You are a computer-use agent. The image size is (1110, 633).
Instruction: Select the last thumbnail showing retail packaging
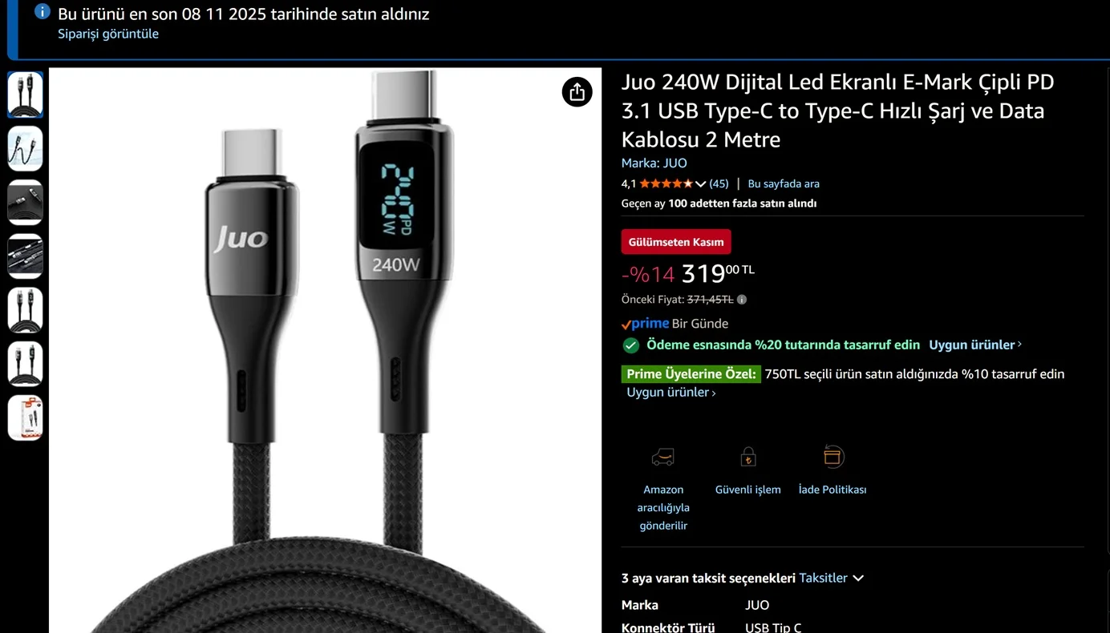coord(25,417)
